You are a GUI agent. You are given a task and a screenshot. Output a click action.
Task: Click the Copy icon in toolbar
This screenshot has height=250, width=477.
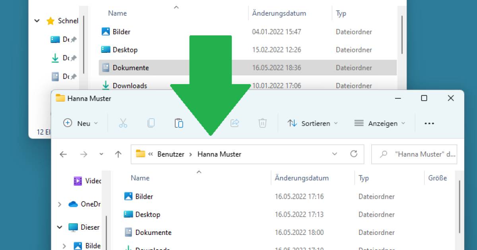click(x=151, y=123)
